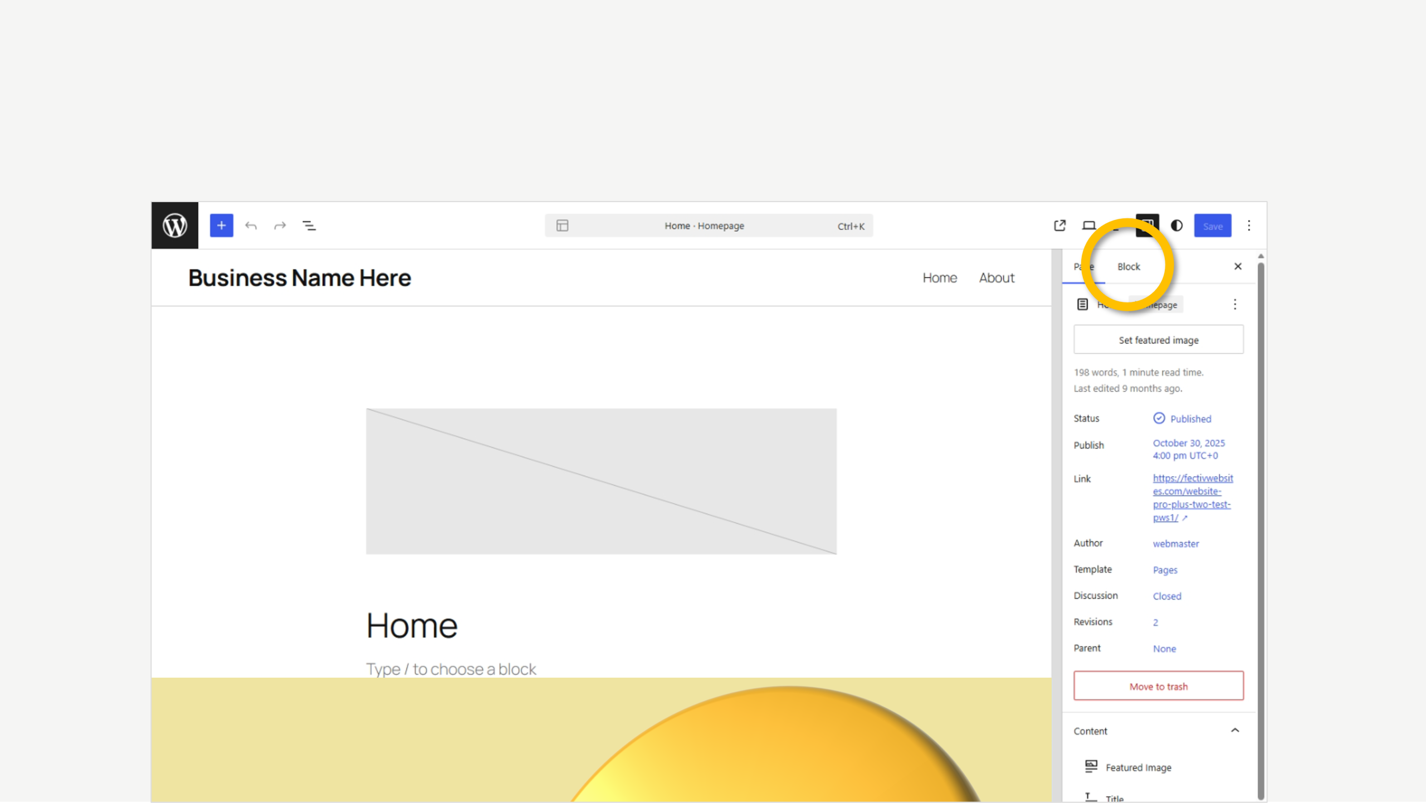This screenshot has height=803, width=1426.
Task: Switch to the Block tab
Action: pyautogui.click(x=1129, y=267)
